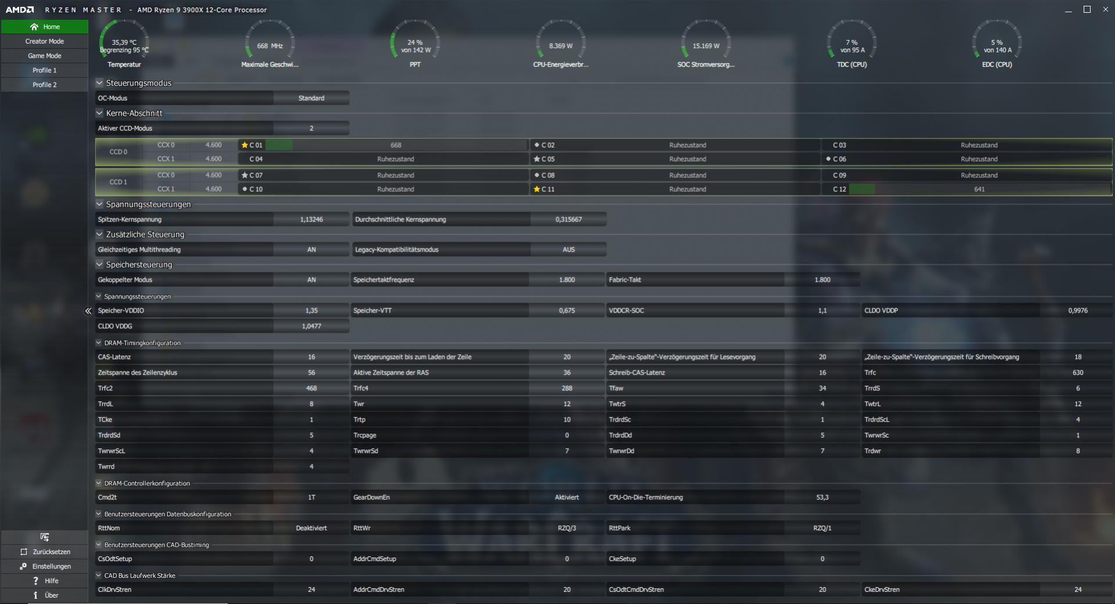Click the OC-Modus Standard value
The image size is (1115, 604).
point(311,98)
